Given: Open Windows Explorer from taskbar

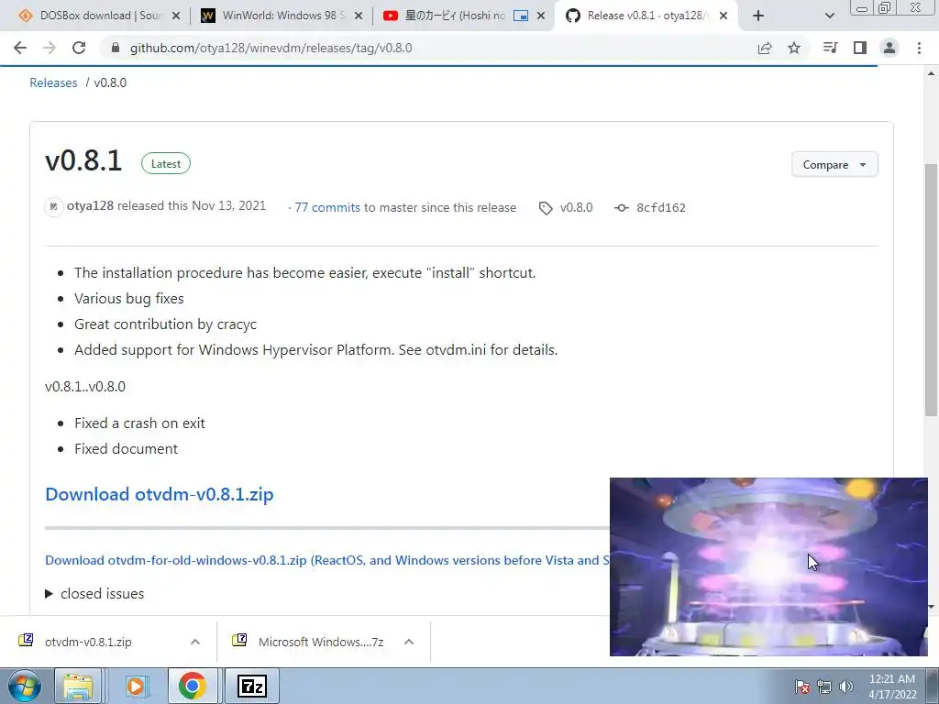Looking at the screenshot, I should [x=78, y=686].
